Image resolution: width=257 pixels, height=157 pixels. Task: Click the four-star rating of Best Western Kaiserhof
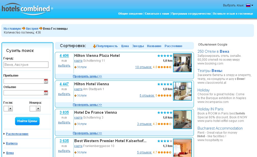pyautogui.click(x=165, y=141)
